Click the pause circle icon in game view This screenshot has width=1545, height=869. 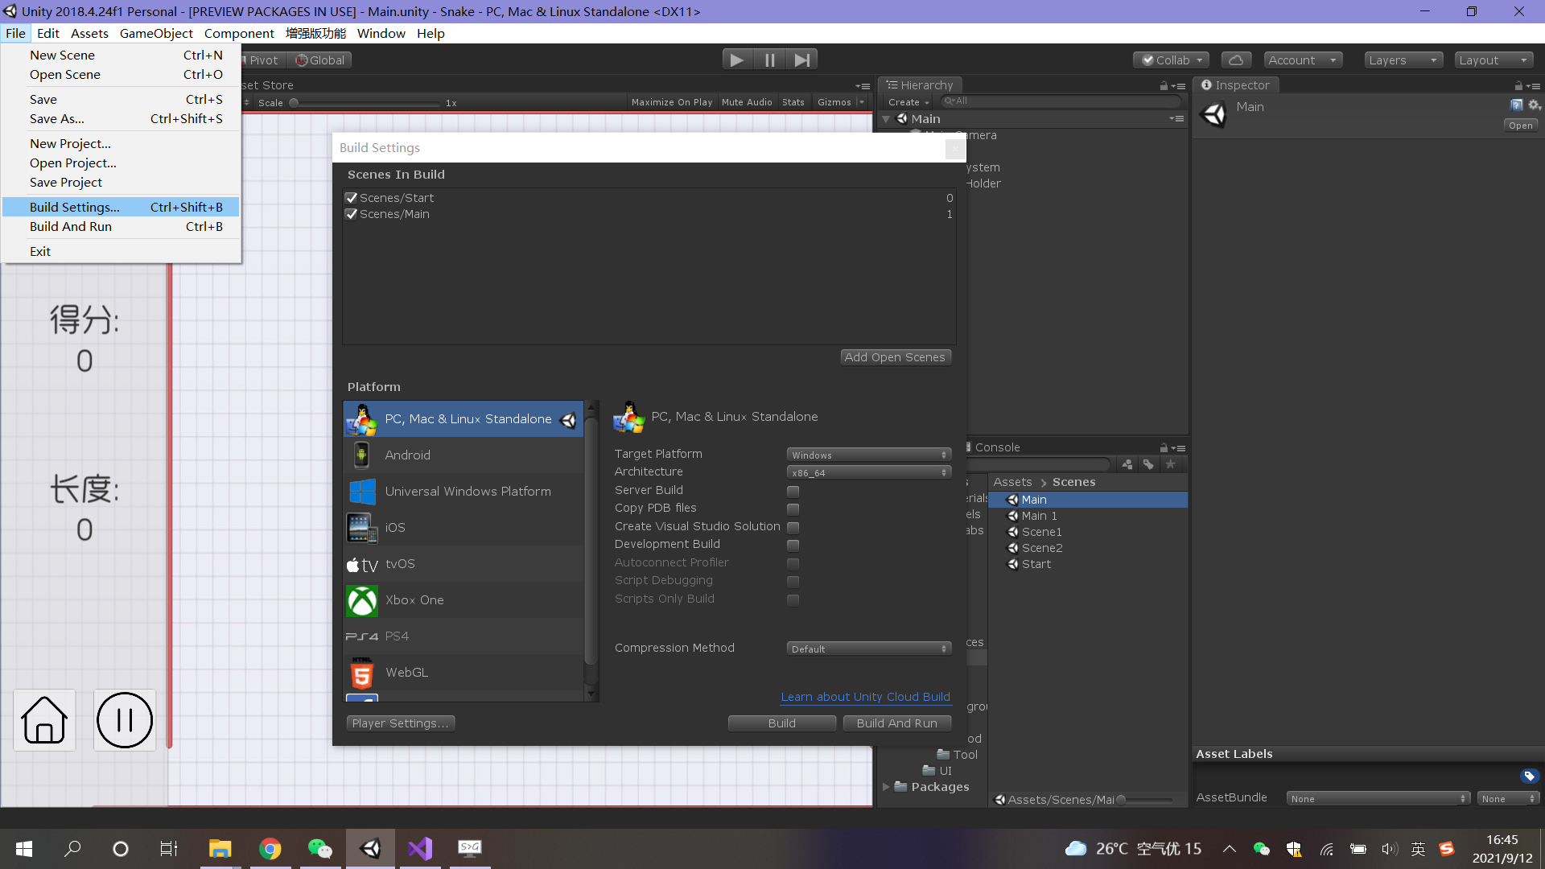coord(124,720)
